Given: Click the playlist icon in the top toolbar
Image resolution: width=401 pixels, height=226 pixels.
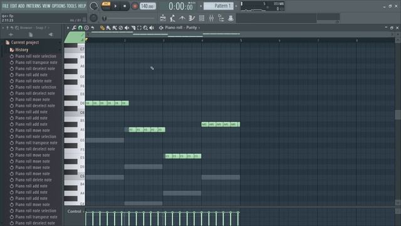Looking at the screenshot, I should [163, 18].
